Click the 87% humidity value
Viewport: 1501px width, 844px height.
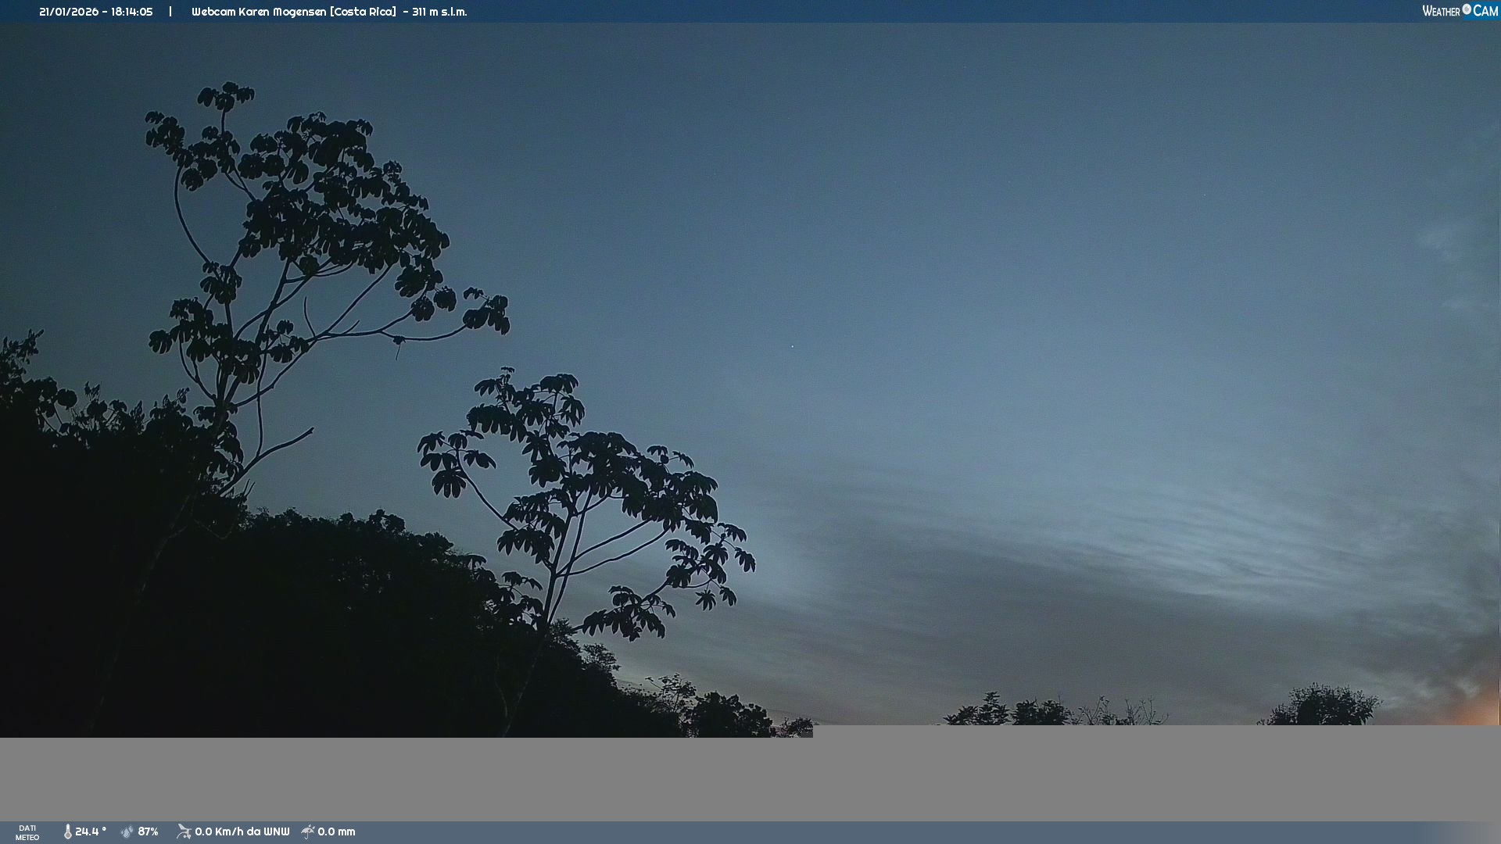coord(148,831)
